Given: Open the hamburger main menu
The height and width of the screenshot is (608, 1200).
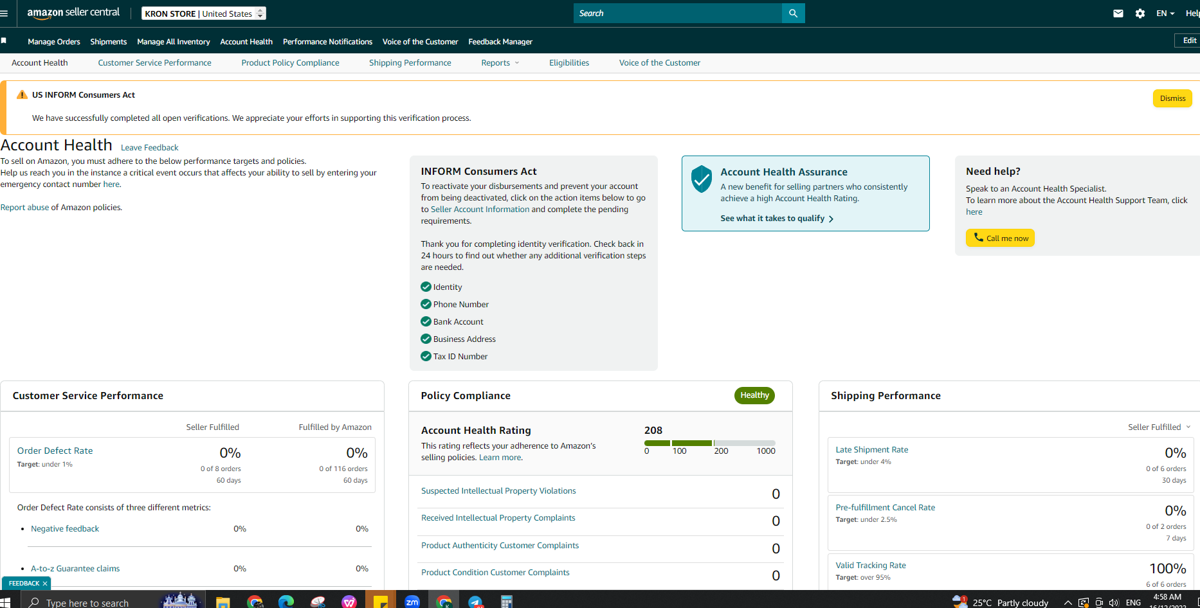Looking at the screenshot, I should pos(4,13).
